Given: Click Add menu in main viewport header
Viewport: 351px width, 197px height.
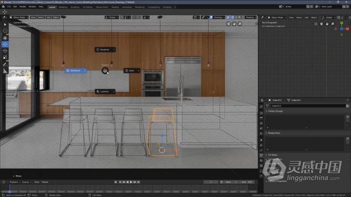Looking at the screenshot, I should click(x=48, y=17).
